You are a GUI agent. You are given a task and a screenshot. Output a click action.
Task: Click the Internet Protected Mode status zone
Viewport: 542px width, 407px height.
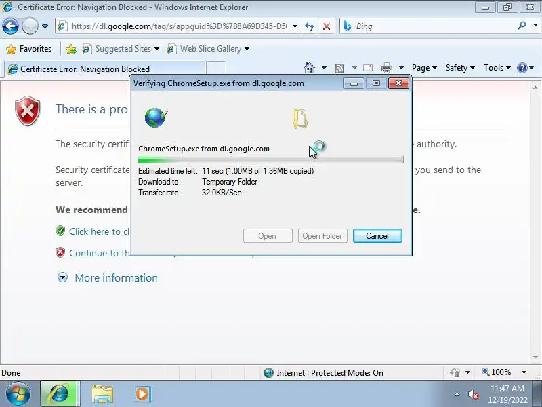pos(324,372)
